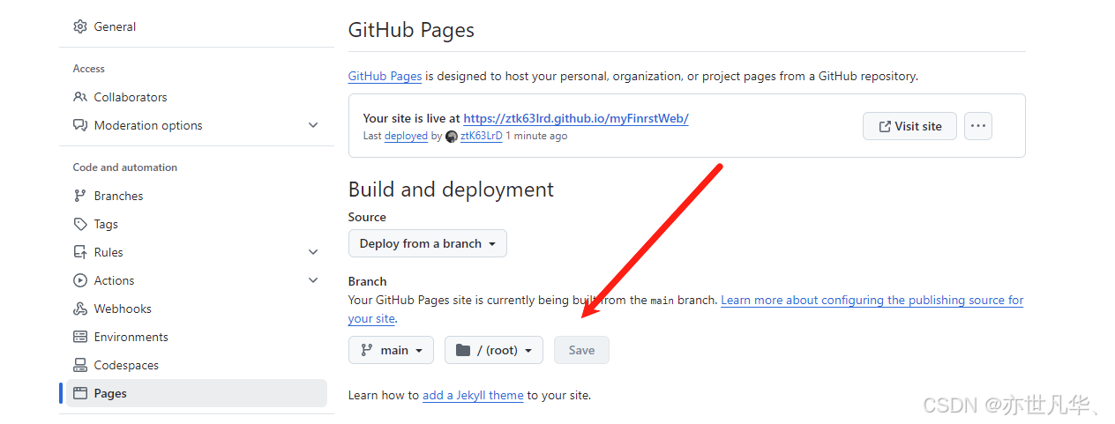Click the Build and deployment heading

point(451,190)
